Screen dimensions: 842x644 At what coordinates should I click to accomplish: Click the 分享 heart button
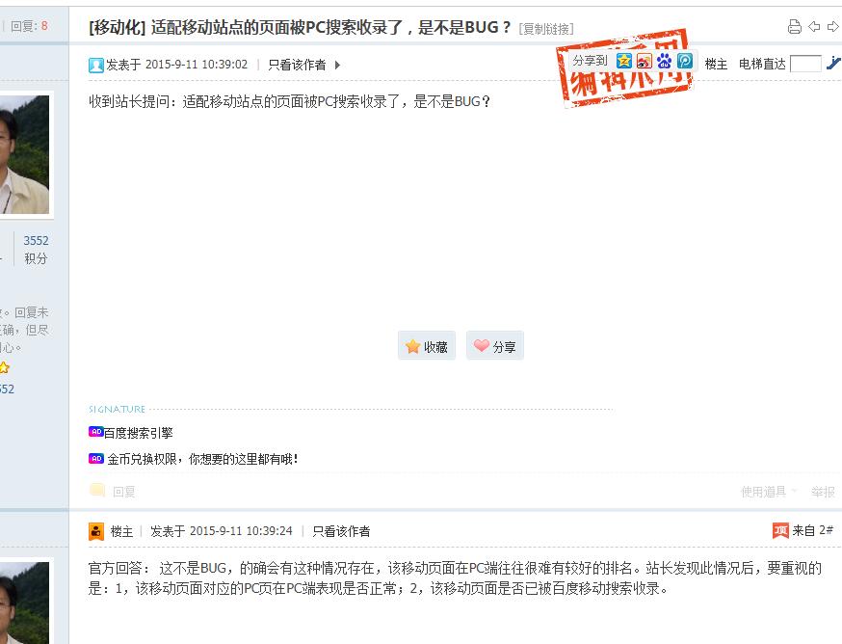[x=494, y=346]
